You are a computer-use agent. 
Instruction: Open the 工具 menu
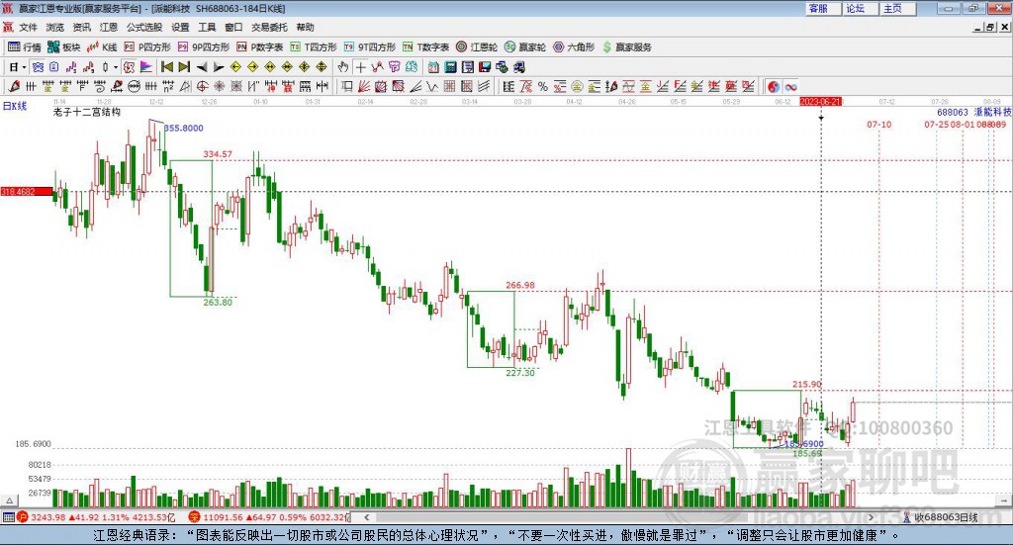(207, 27)
